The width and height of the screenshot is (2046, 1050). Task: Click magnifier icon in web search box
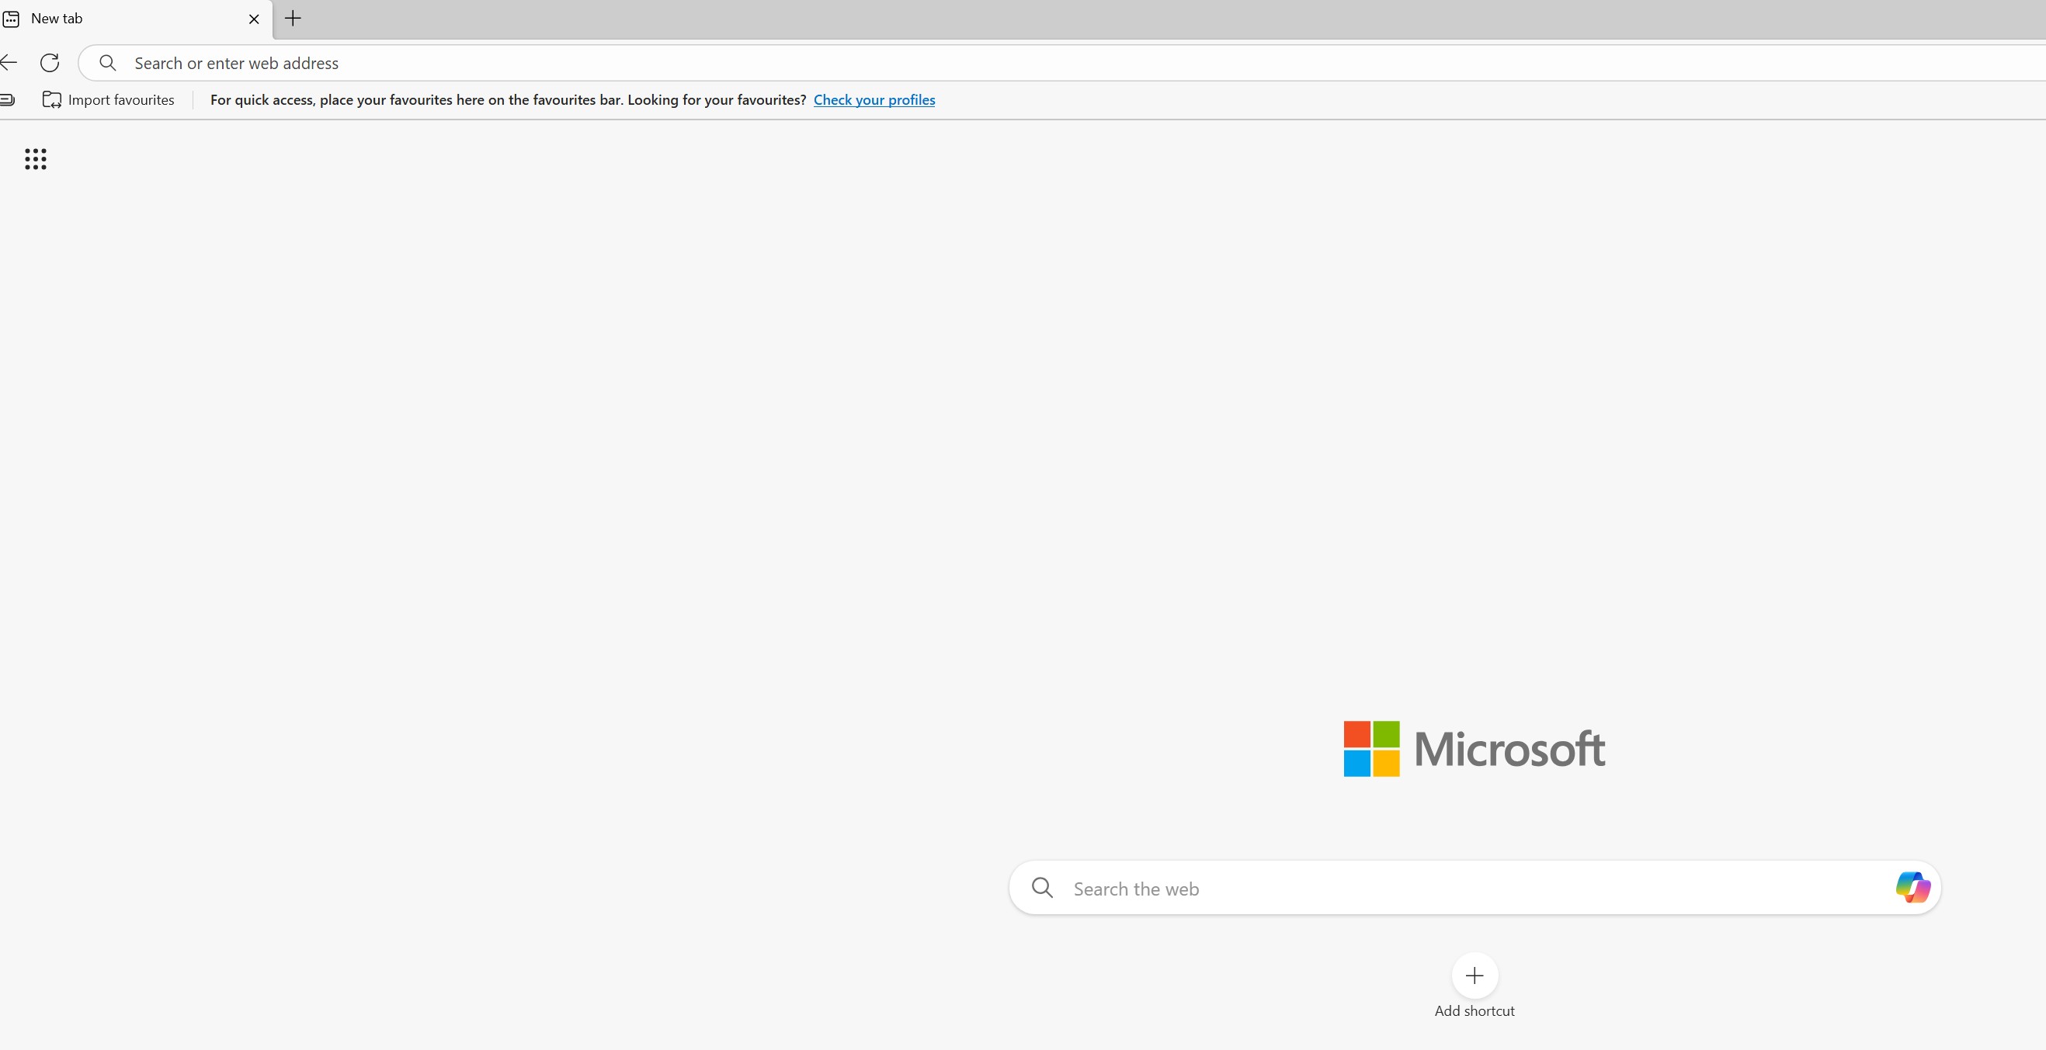pyautogui.click(x=1042, y=887)
